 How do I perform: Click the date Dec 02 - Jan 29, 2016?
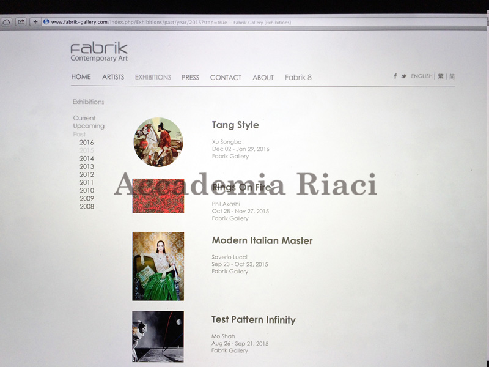240,149
